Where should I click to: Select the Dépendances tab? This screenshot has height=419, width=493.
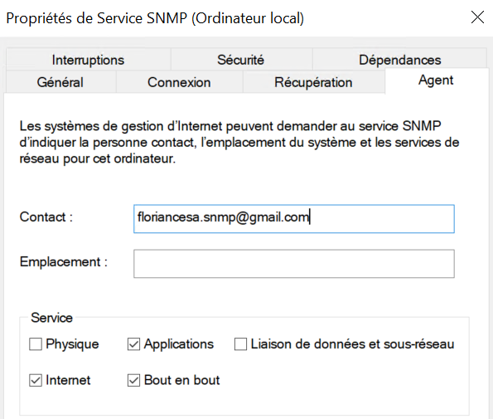(399, 60)
